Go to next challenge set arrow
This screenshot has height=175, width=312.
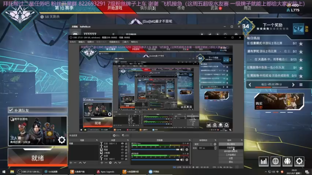pos(293,85)
